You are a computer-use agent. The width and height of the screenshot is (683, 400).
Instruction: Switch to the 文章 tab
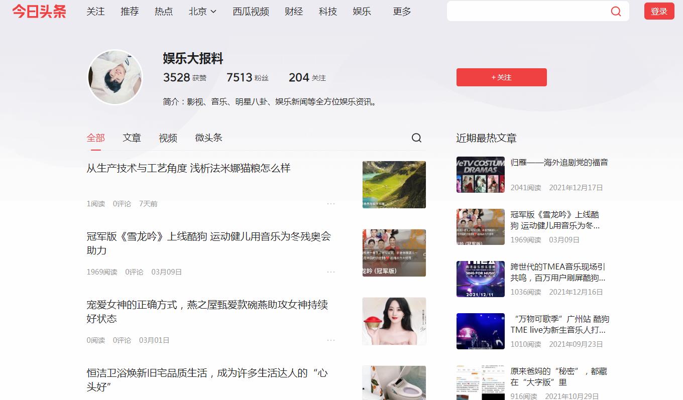132,138
